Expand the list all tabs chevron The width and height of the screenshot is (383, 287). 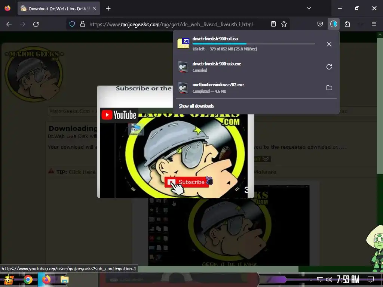pos(309,8)
